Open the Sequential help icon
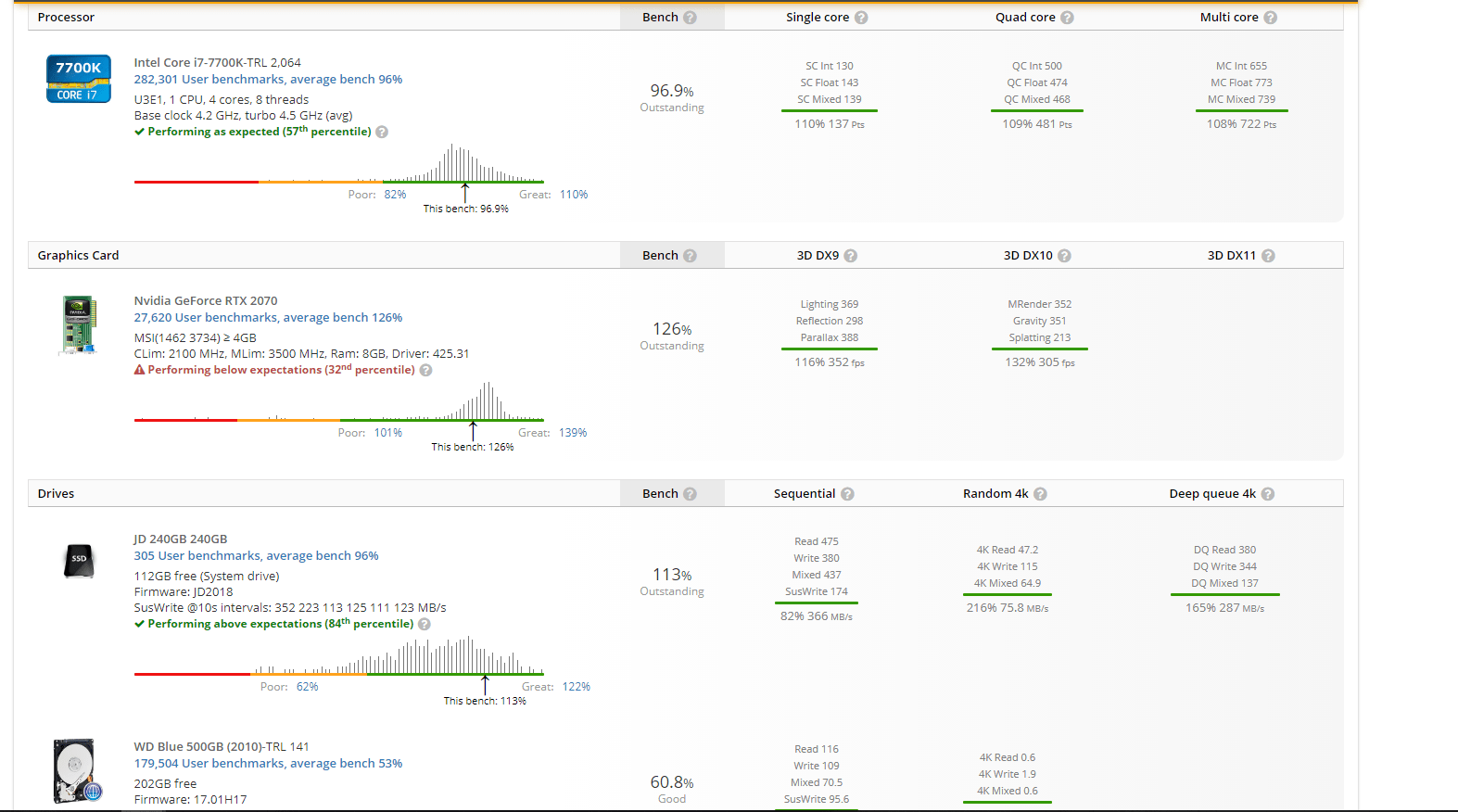1458x812 pixels. tap(847, 494)
